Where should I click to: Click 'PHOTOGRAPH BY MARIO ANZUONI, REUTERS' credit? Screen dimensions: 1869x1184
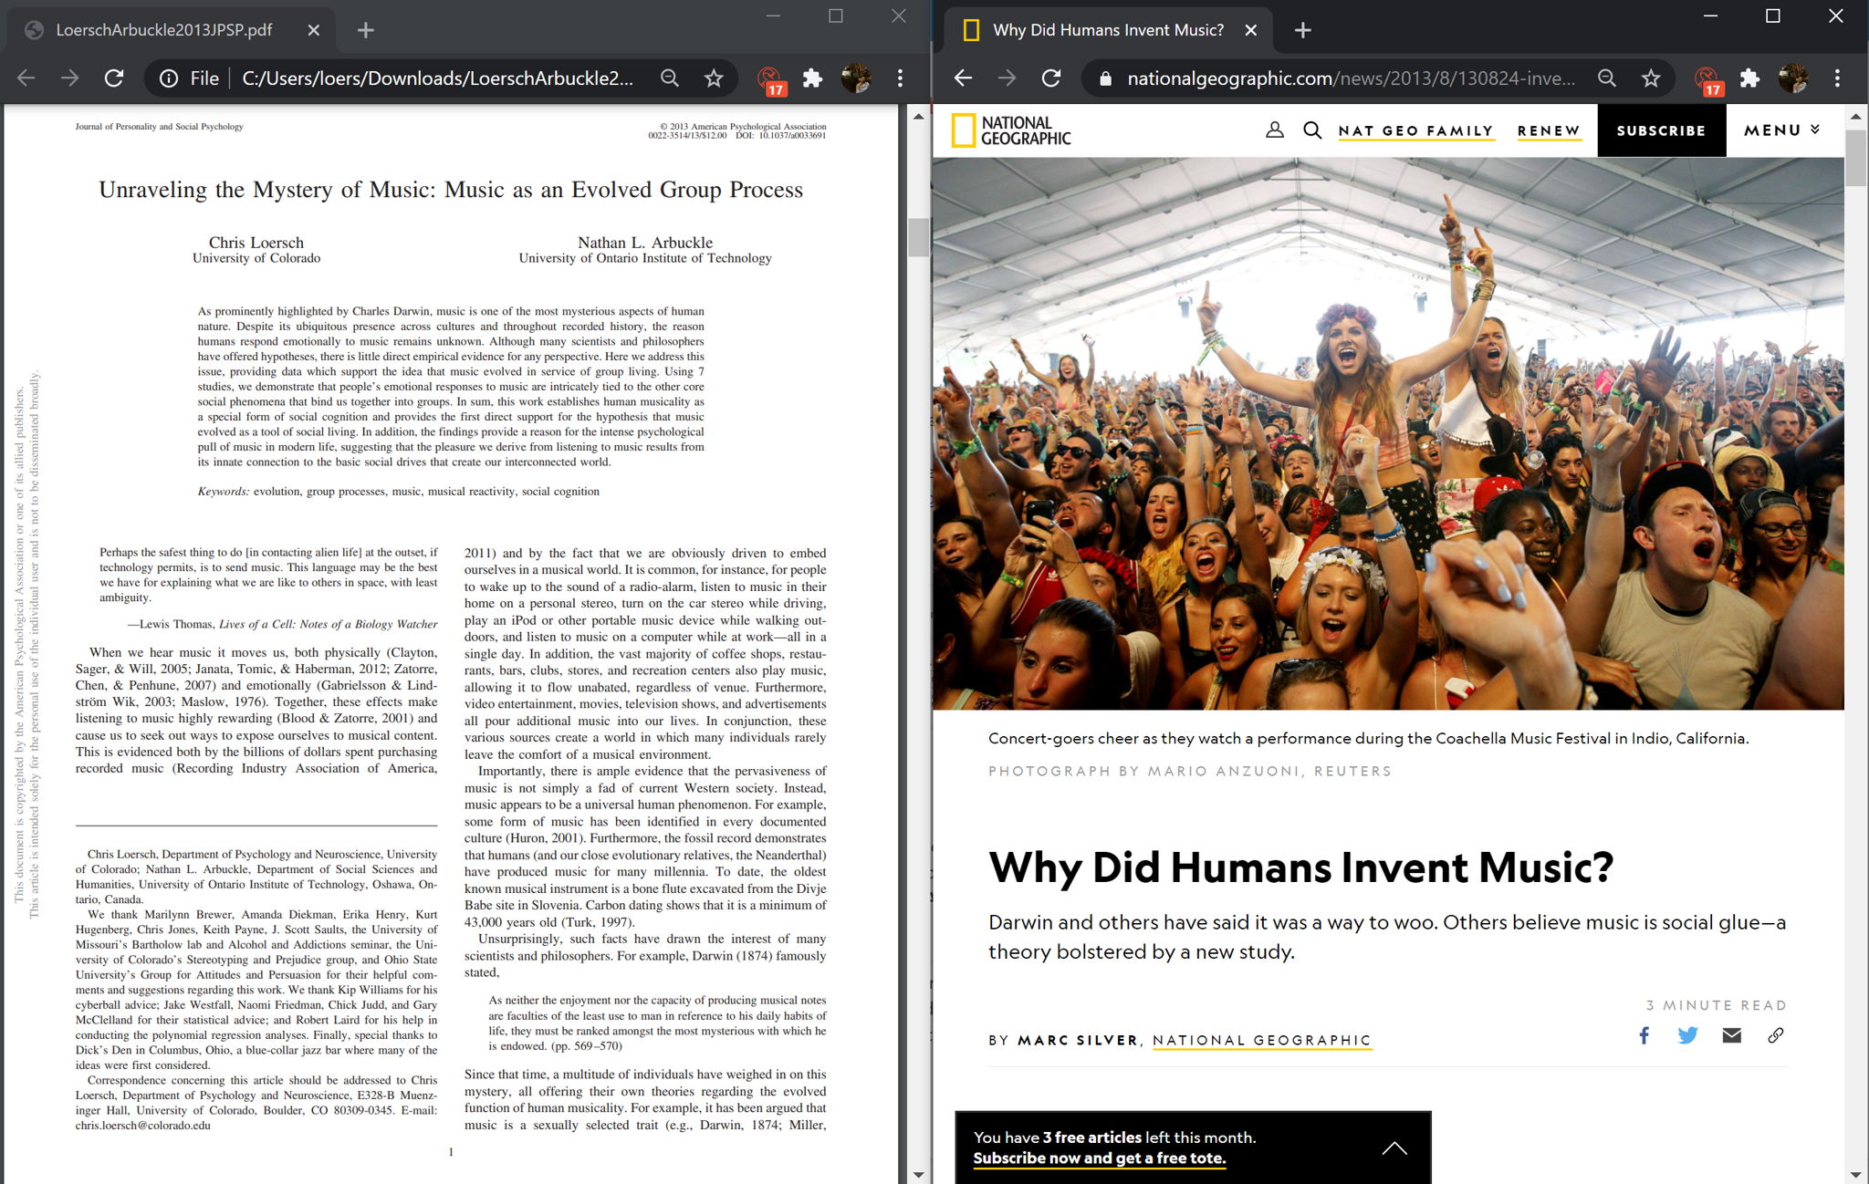[1190, 772]
